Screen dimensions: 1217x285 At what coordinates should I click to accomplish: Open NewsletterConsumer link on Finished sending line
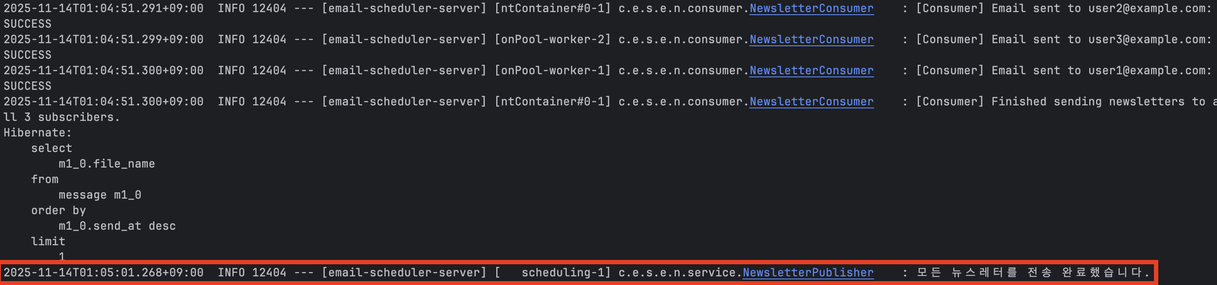point(811,102)
